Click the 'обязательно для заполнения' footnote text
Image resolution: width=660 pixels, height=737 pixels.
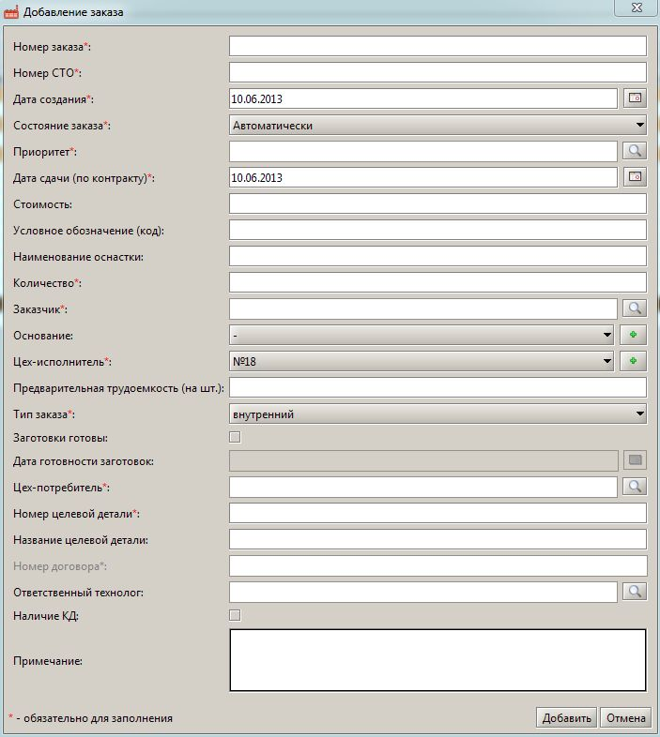click(x=98, y=718)
